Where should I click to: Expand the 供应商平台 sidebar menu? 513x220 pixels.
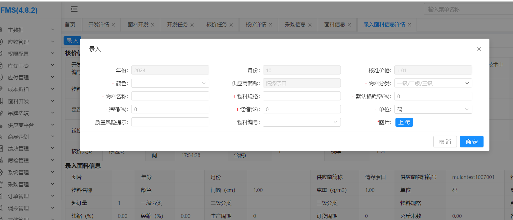point(28,125)
